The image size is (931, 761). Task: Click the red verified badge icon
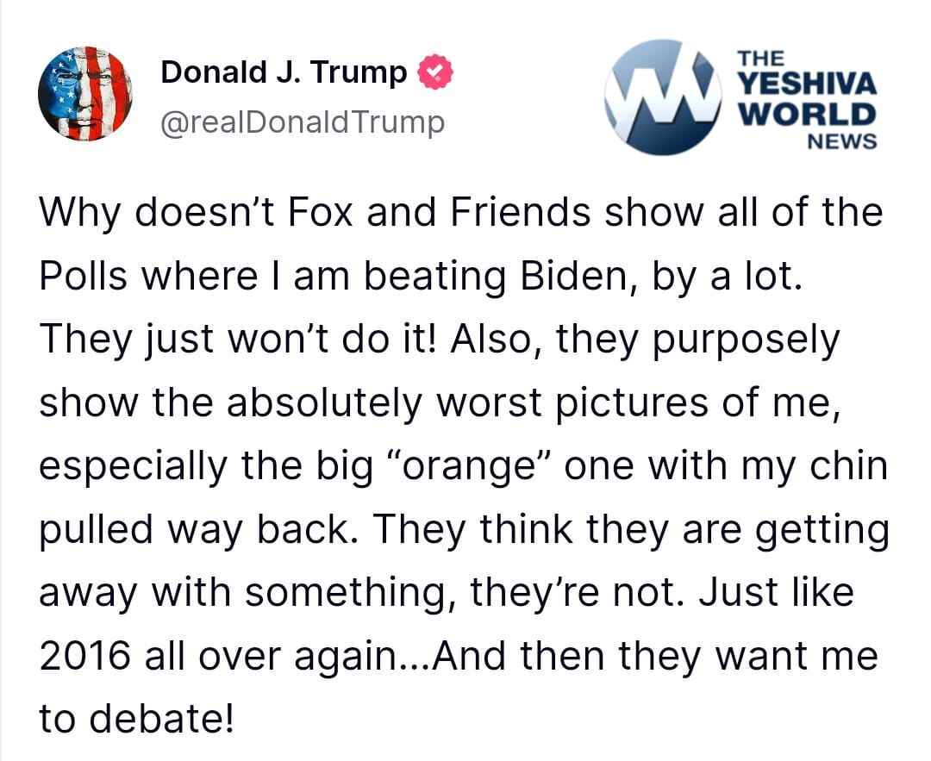(434, 74)
